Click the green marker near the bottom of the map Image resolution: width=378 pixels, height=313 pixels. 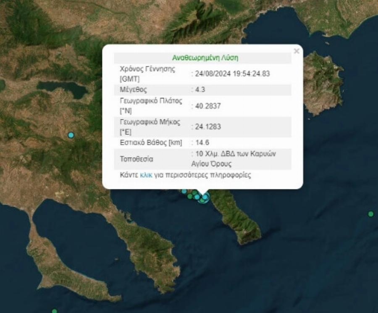(55, 310)
